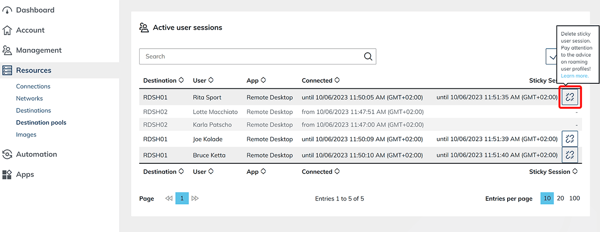Set entries per page to 100
This screenshot has width=600, height=232.
575,198
